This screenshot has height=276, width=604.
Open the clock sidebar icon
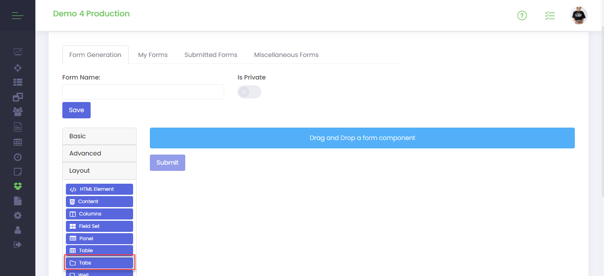click(x=18, y=157)
